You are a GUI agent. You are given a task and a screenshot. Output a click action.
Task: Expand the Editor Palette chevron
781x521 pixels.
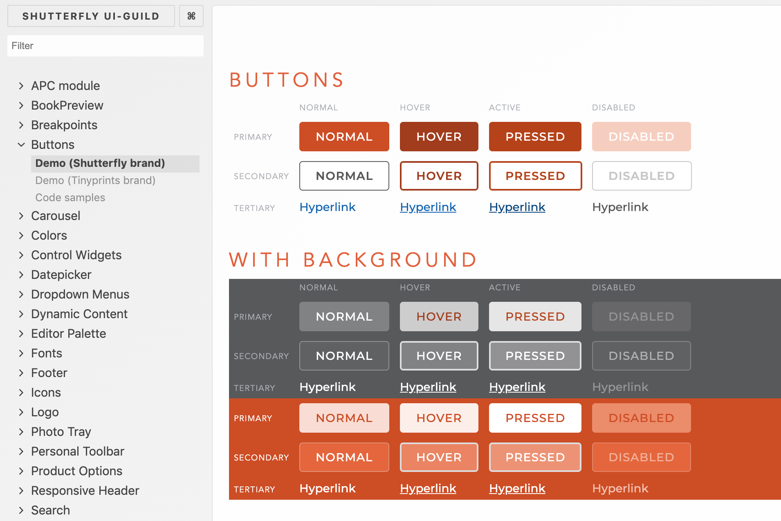[x=21, y=334]
